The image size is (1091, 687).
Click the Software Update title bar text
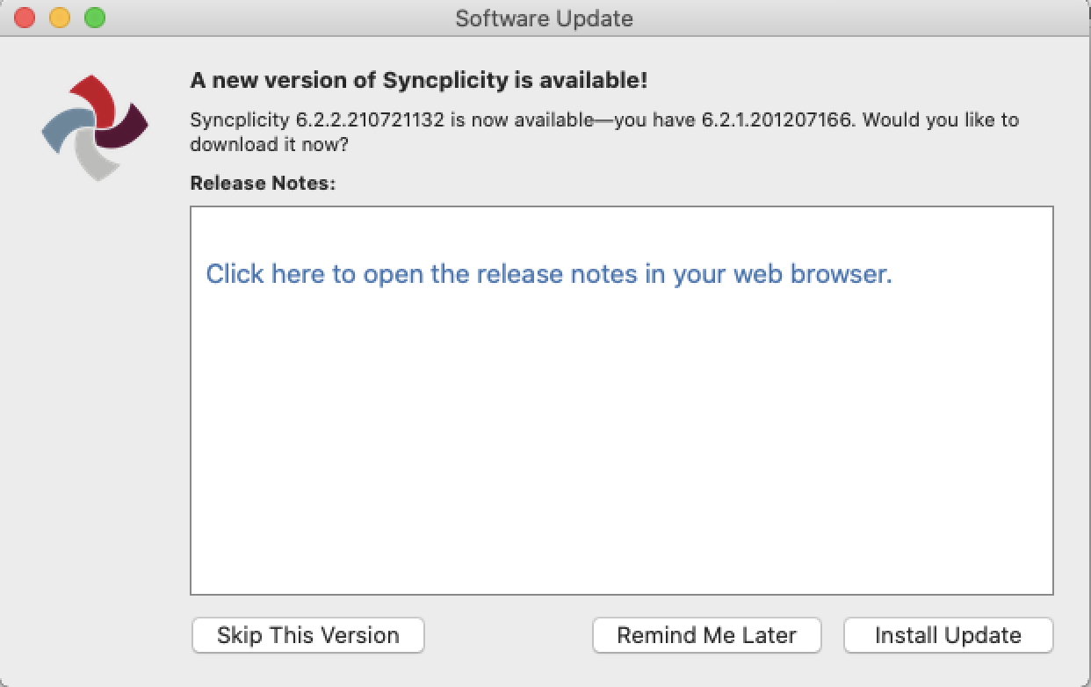(545, 18)
